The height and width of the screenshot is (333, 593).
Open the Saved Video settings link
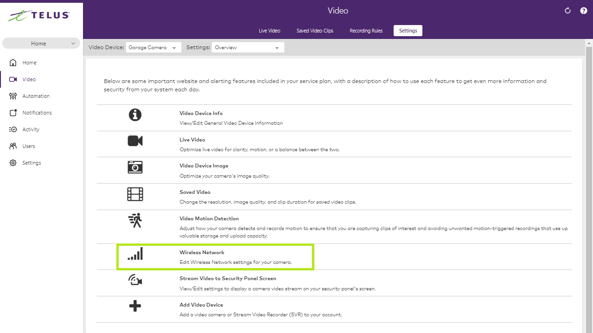click(195, 192)
